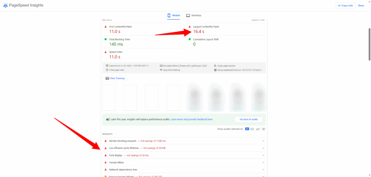Click the Cumulative Layout Shift green circle icon

tap(189, 39)
